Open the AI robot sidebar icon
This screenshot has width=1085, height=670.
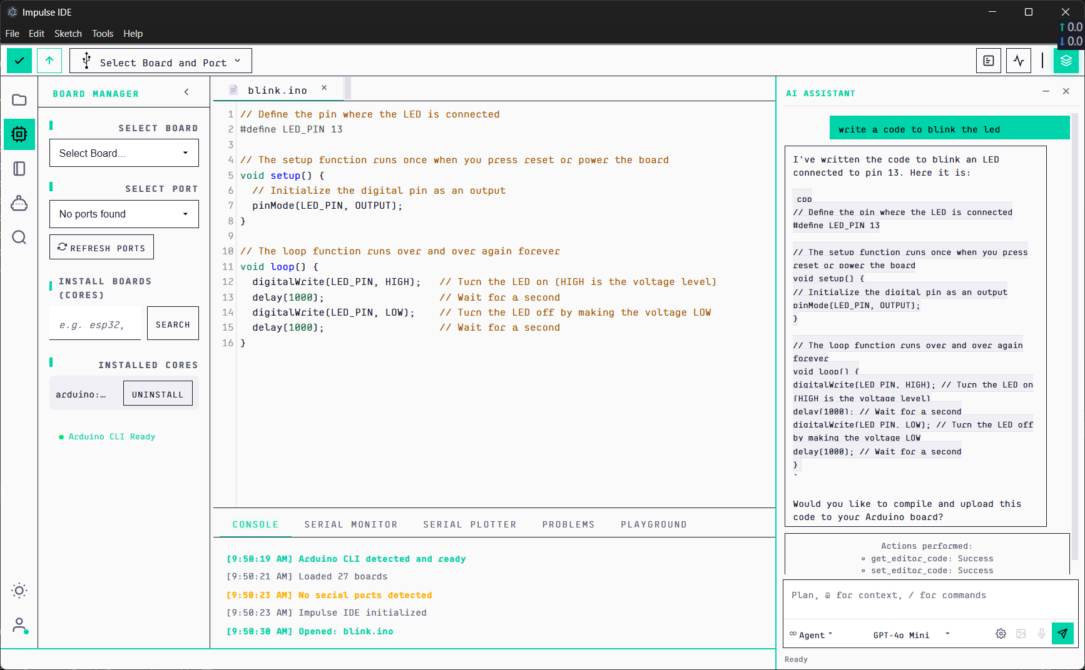tap(19, 203)
